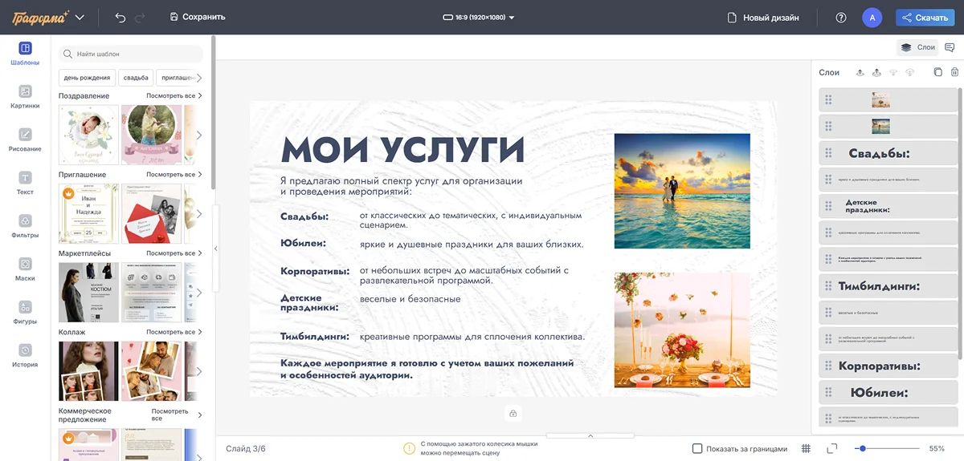Image resolution: width=964 pixels, height=461 pixels.
Task: Open Посмотреть все for Маркетплейсы
Action: pos(174,253)
